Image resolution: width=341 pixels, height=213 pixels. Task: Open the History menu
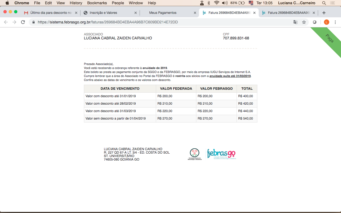[x=76, y=3]
